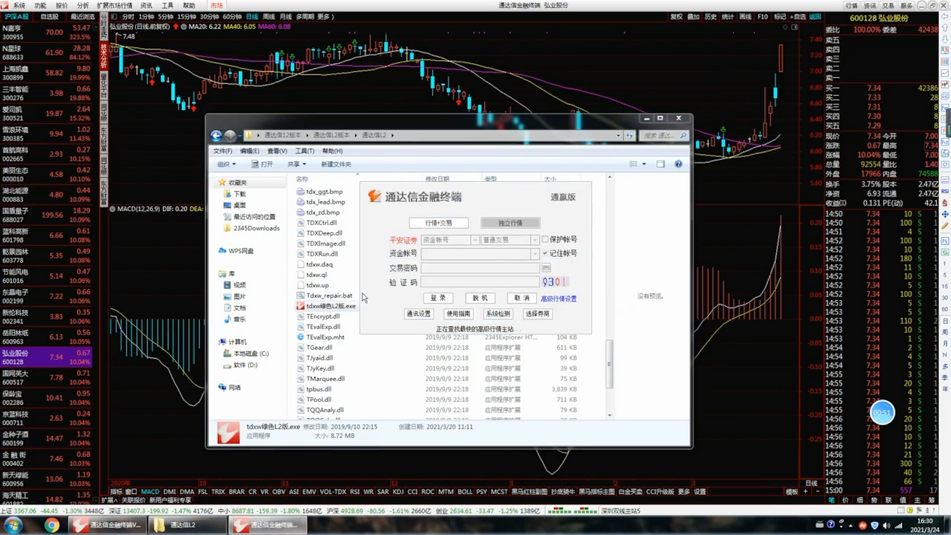Click the Chrome icon in the taskbar
The height and width of the screenshot is (535, 951).
click(52, 525)
